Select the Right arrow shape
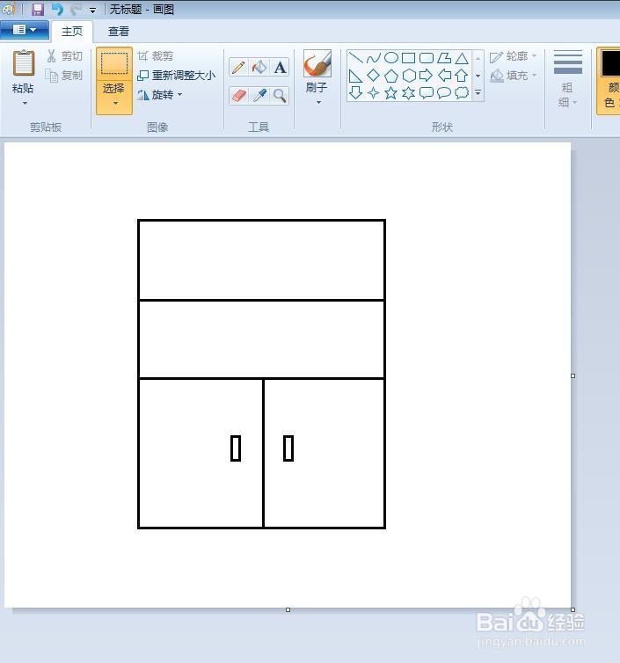 (x=426, y=76)
